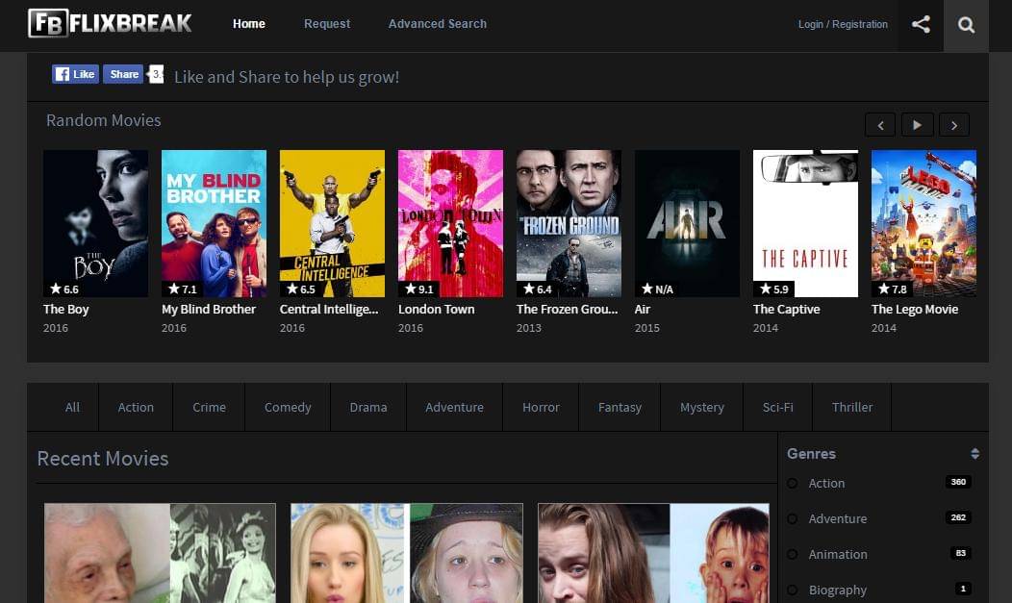The height and width of the screenshot is (603, 1012).
Task: Advance to next random movies
Action: [953, 125]
